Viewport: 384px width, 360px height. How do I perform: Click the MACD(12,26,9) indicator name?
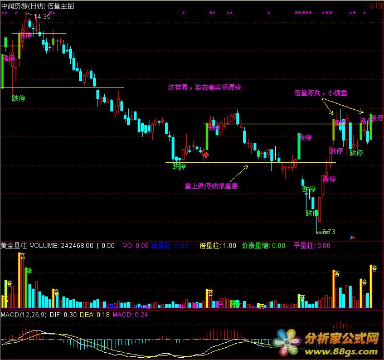point(23,315)
